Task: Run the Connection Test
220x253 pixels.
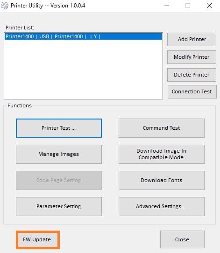Action: tap(192, 91)
